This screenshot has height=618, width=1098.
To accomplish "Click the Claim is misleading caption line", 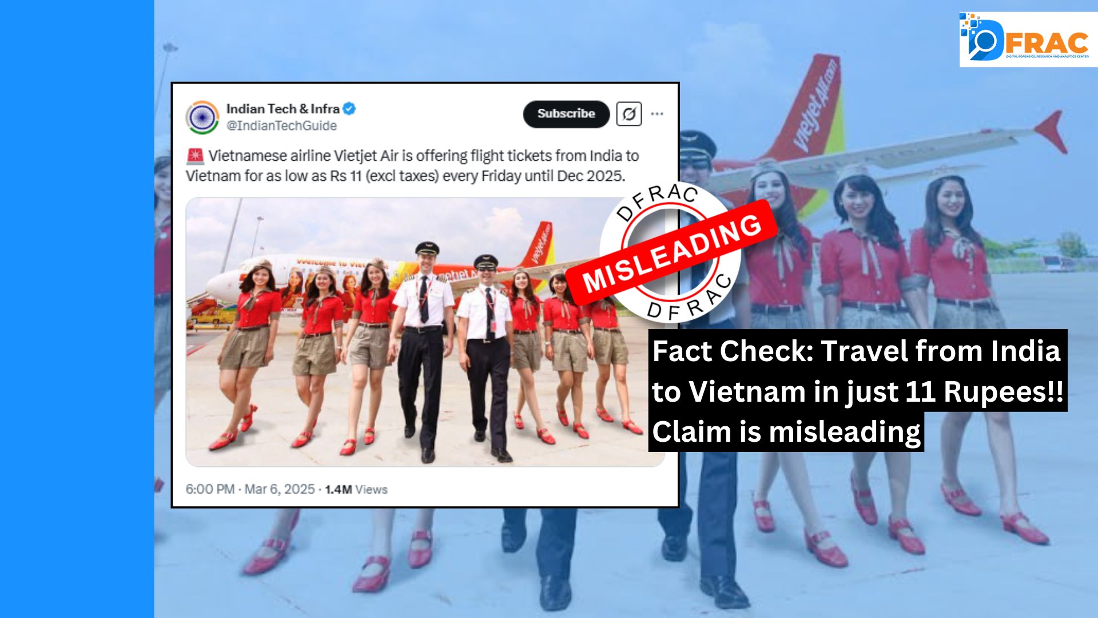I will click(x=786, y=431).
